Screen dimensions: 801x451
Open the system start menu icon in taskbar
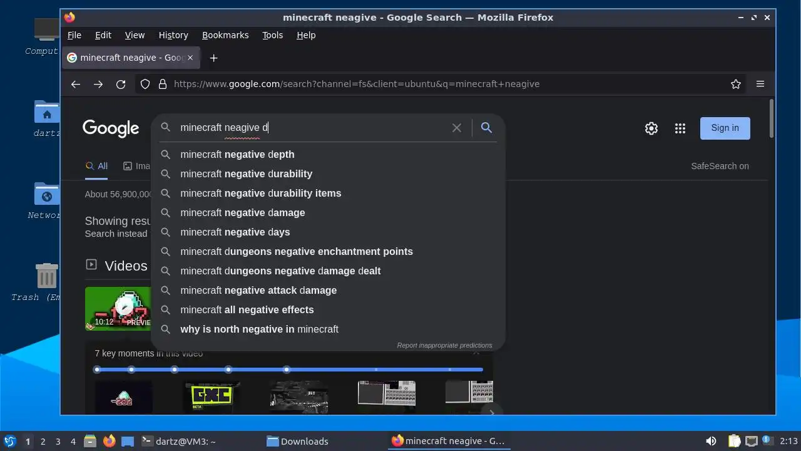point(9,442)
